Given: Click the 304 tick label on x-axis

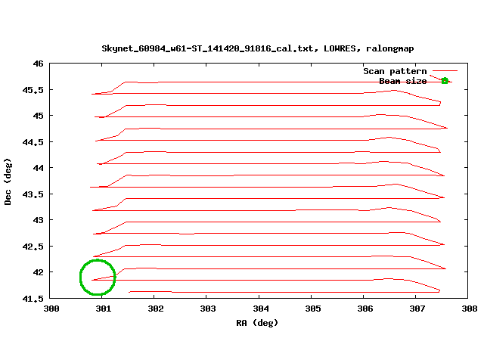Looking at the screenshot, I should click(260, 309).
